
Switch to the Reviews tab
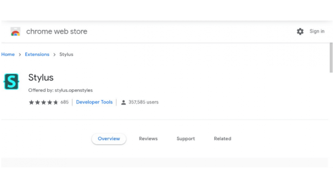(148, 139)
